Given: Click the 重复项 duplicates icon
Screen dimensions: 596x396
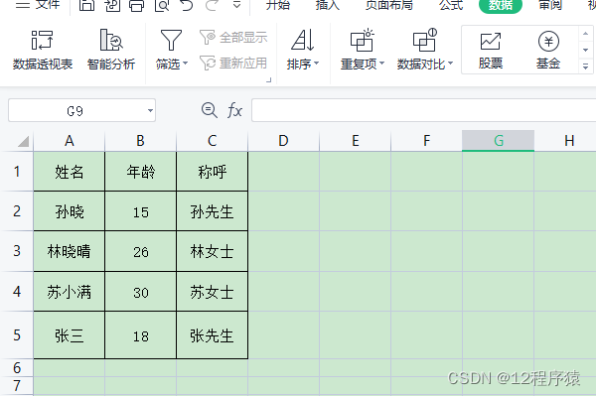Looking at the screenshot, I should [x=362, y=41].
